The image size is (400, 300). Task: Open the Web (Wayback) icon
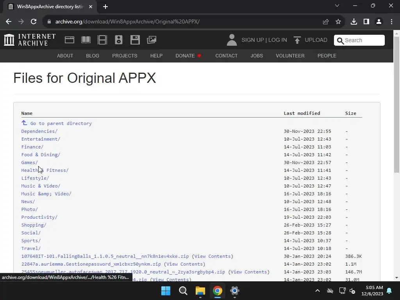(x=70, y=40)
